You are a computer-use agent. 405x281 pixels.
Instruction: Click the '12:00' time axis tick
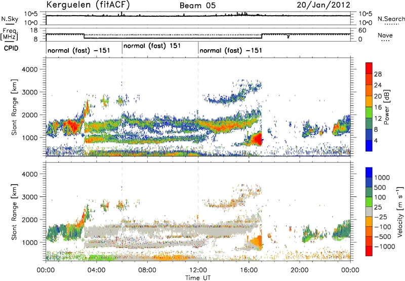[x=198, y=270]
